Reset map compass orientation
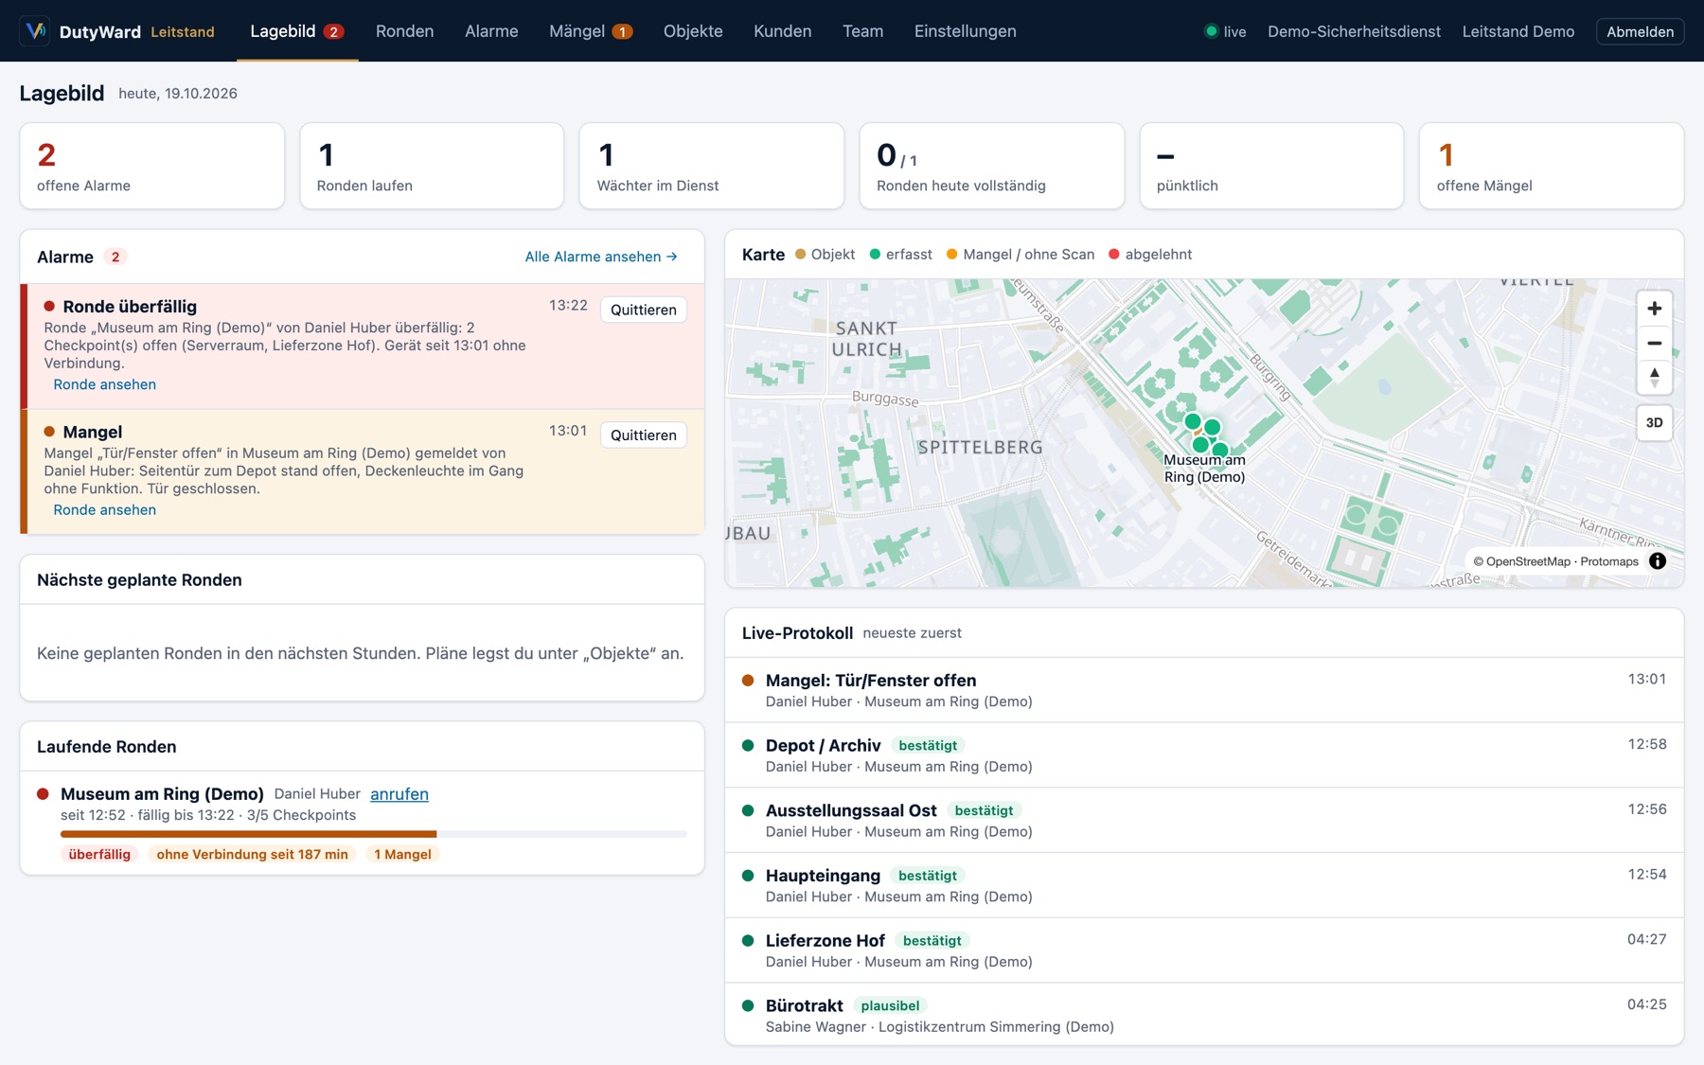Viewport: 1704px width, 1065px height. point(1654,378)
